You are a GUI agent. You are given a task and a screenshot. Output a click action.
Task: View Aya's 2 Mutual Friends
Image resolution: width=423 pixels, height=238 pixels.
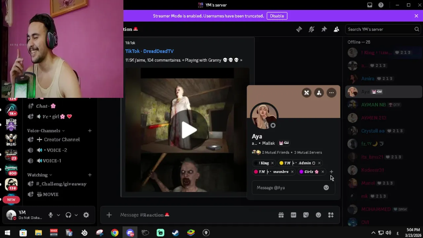pos(275,152)
